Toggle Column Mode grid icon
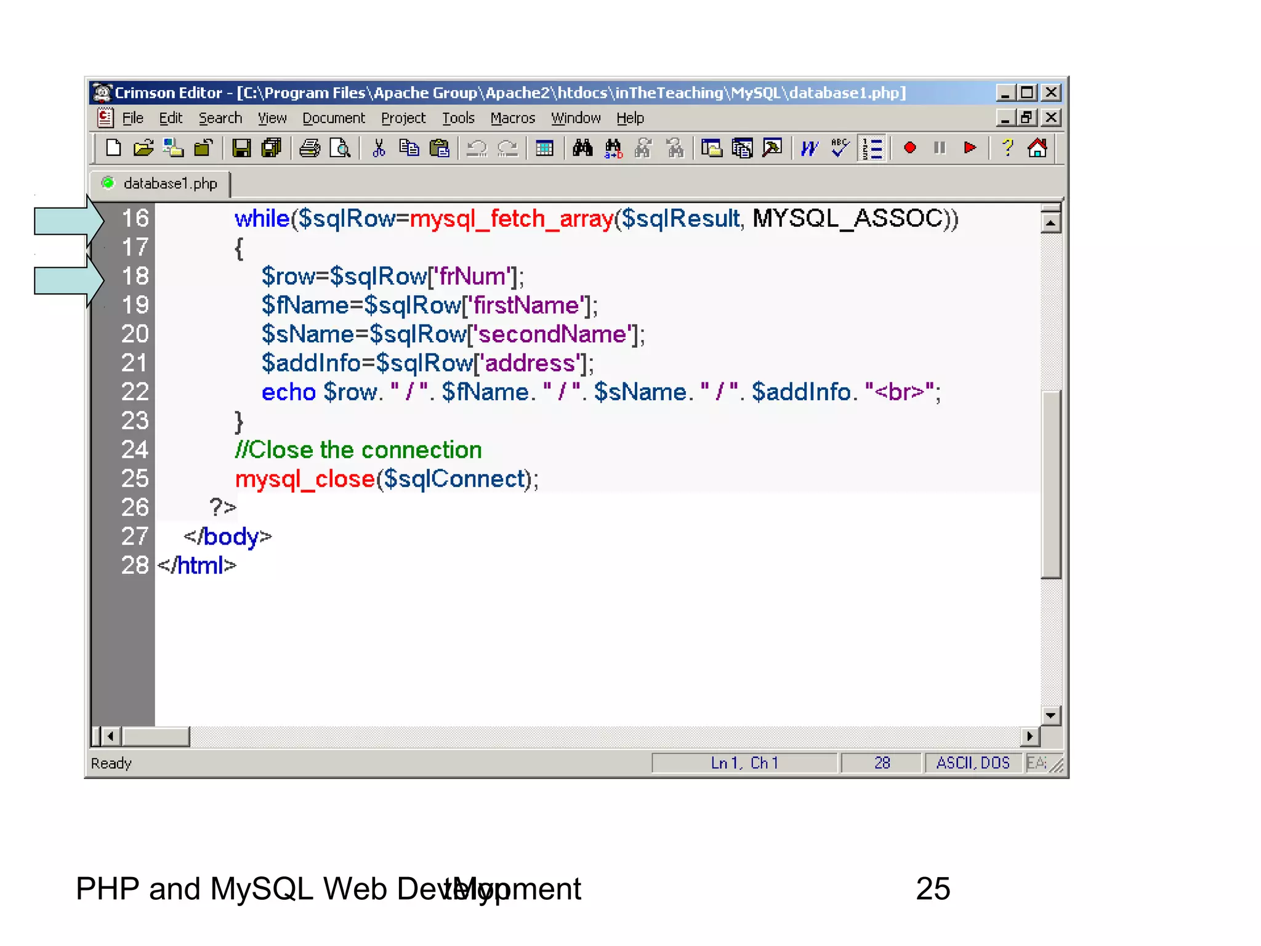1261x946 pixels. (x=545, y=148)
